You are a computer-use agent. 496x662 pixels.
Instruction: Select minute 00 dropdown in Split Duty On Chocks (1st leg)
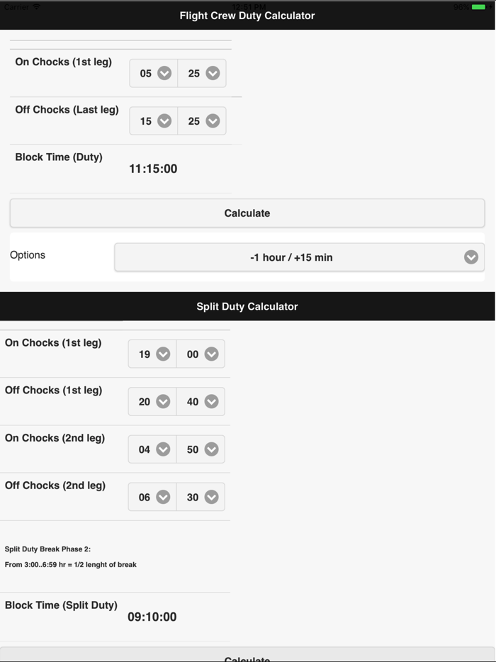pyautogui.click(x=201, y=354)
